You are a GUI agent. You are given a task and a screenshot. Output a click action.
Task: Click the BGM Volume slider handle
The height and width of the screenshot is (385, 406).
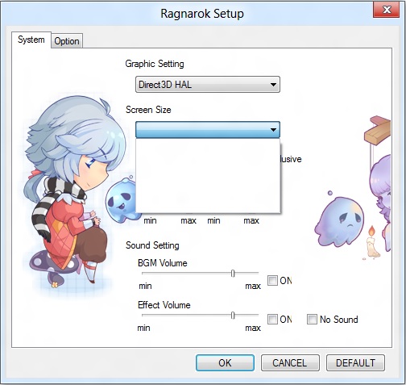click(x=233, y=274)
